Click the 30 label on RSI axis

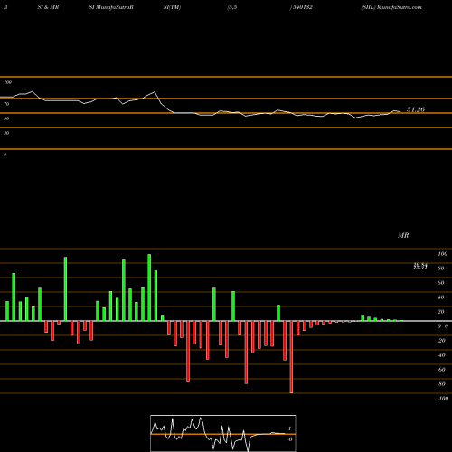pyautogui.click(x=6, y=133)
